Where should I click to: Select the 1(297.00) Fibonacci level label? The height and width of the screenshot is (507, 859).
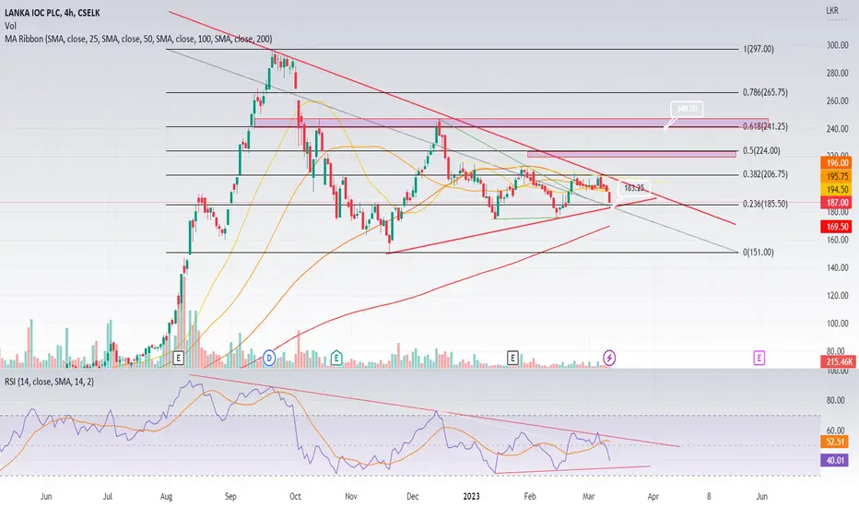click(759, 50)
